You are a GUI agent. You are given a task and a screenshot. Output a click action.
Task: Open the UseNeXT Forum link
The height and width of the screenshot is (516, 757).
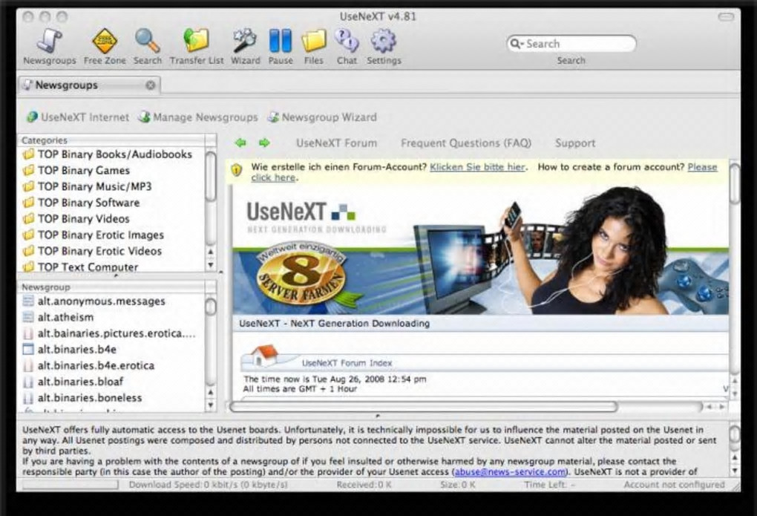pyautogui.click(x=336, y=143)
